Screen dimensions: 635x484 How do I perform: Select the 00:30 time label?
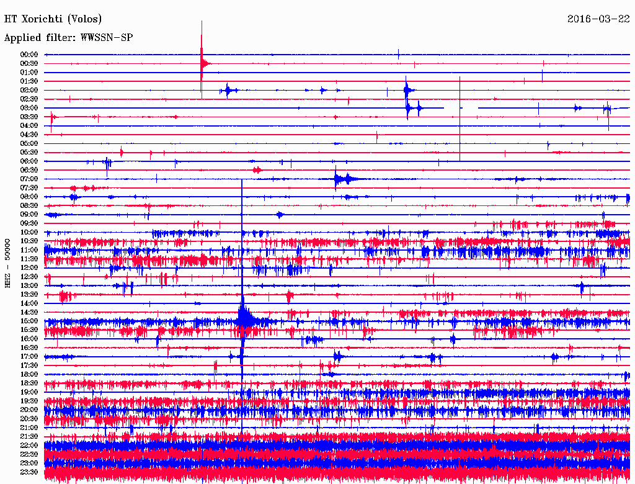29,63
